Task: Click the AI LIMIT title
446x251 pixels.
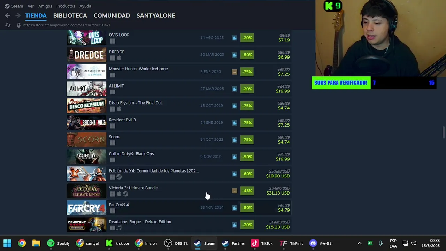Action: 116,86
